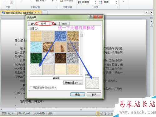Select the 21世纪的领导力 document tab
The width and height of the screenshot is (156, 117).
(x=21, y=13)
